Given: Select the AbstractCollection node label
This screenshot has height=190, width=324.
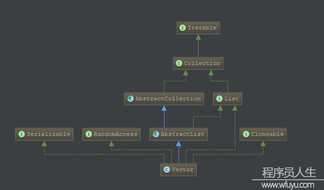Looking at the screenshot, I should point(168,99).
